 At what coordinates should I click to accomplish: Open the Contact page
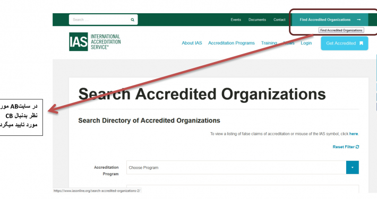(279, 20)
